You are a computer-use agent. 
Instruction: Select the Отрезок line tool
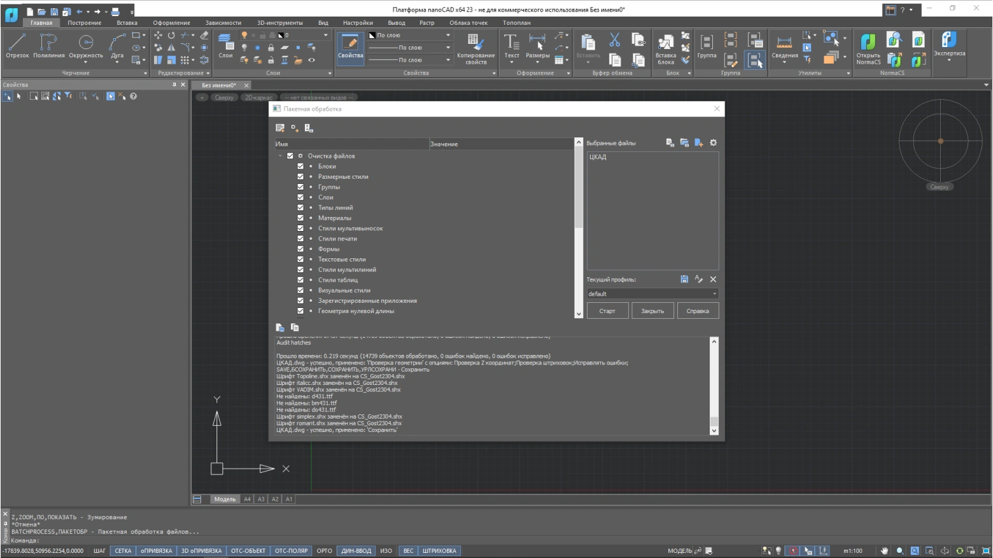tap(17, 46)
